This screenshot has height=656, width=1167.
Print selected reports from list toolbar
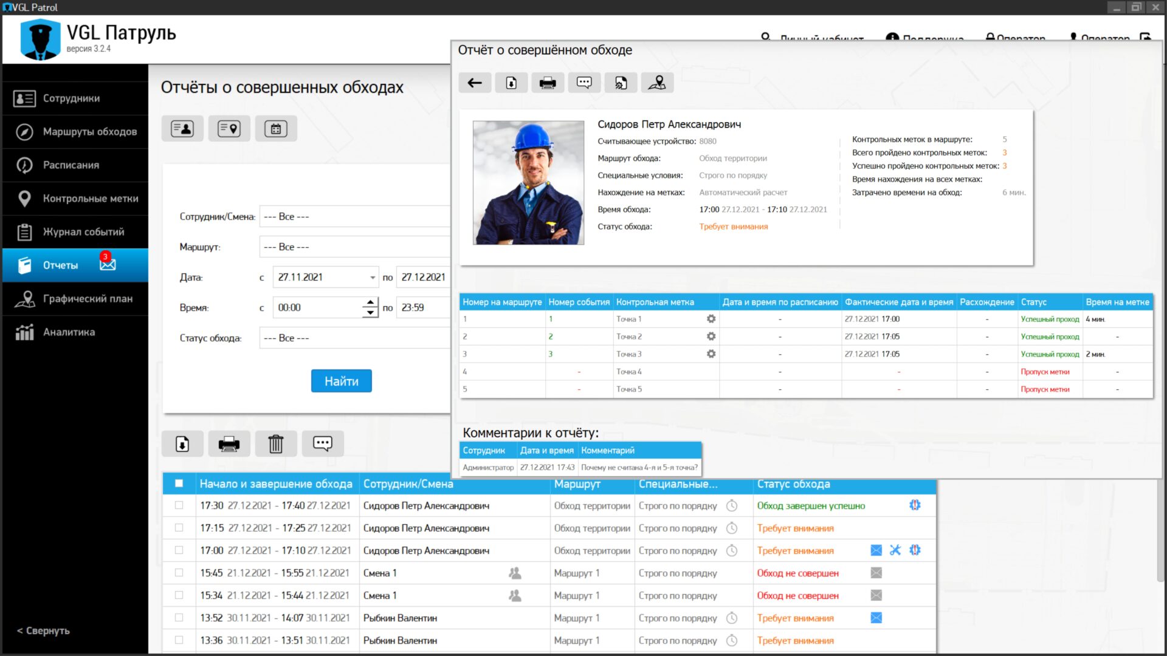pyautogui.click(x=229, y=444)
